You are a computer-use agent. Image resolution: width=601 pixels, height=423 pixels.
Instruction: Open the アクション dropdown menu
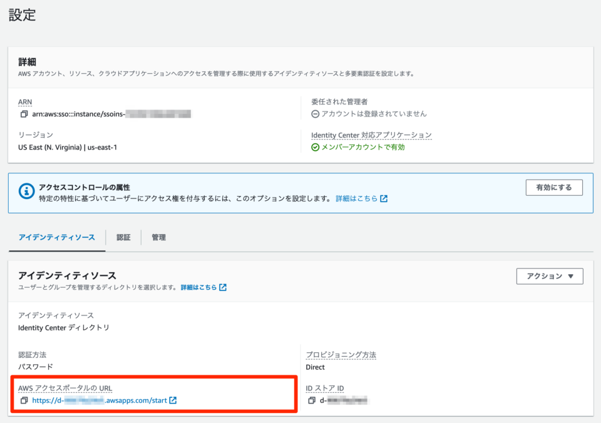click(x=549, y=275)
